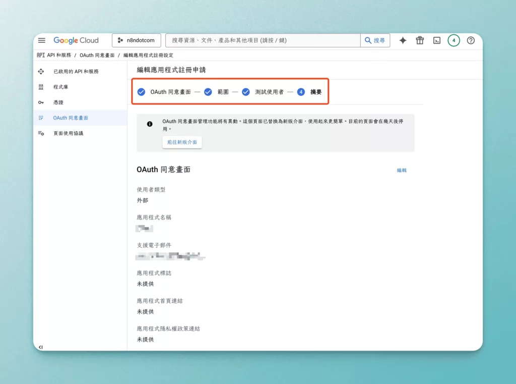Select 憑證 in the sidebar

click(x=58, y=102)
